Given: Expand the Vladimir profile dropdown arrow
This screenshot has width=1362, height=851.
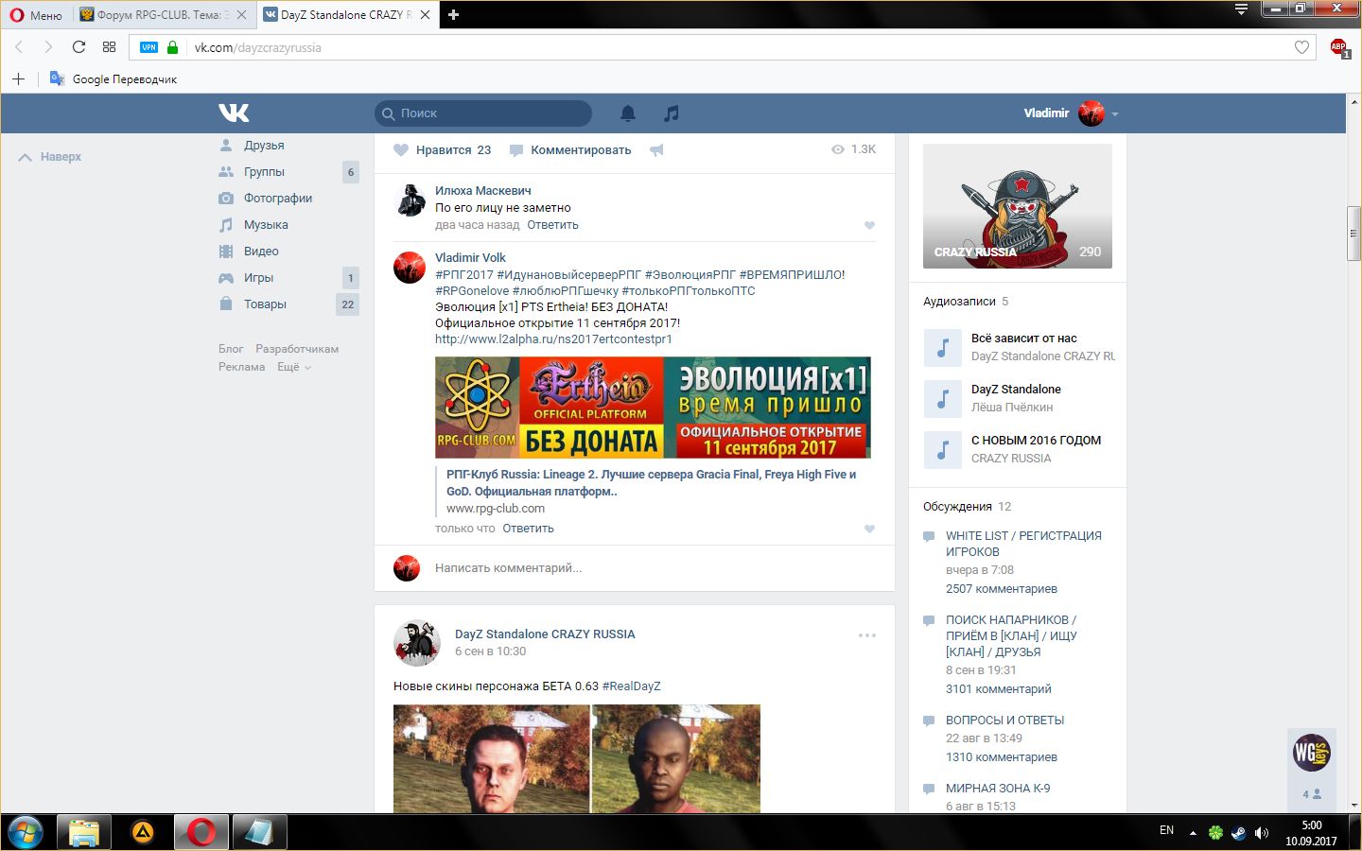Looking at the screenshot, I should pyautogui.click(x=1115, y=114).
